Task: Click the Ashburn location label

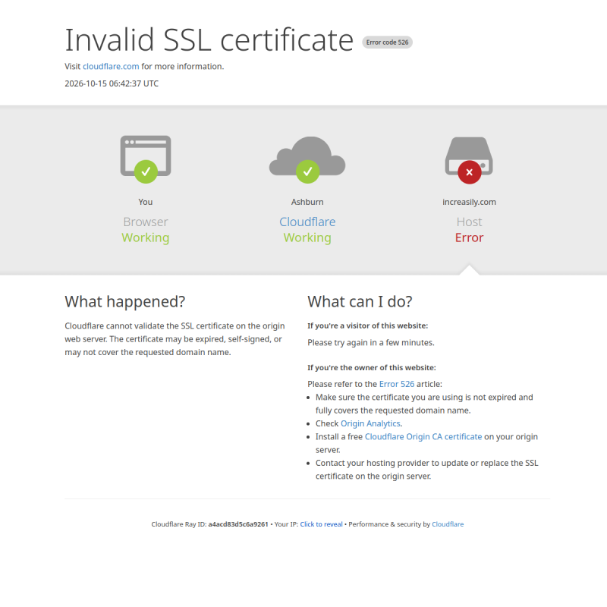Action: [x=307, y=202]
